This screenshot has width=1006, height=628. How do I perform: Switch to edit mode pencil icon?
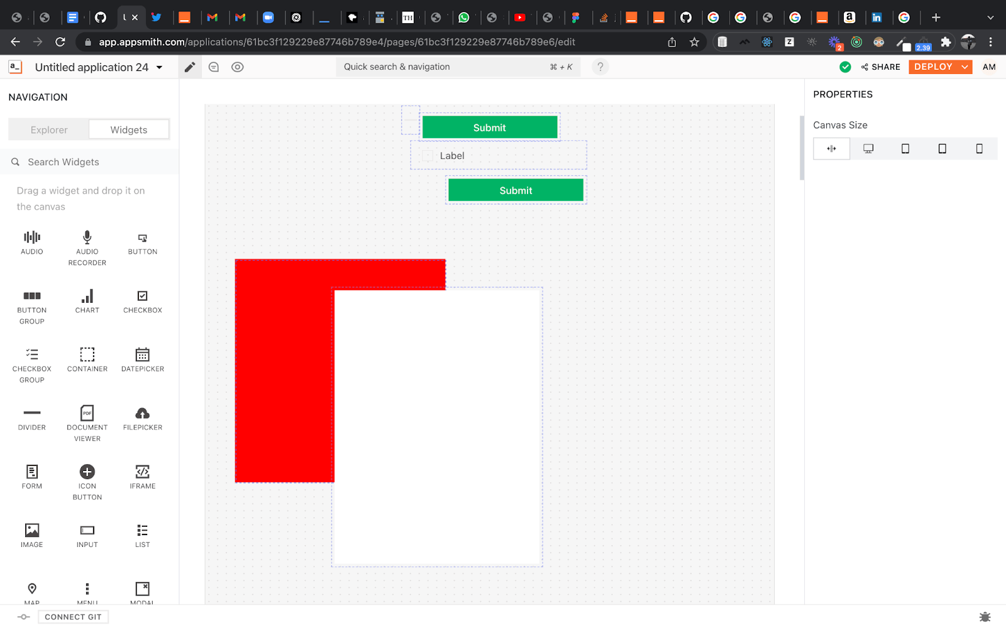tap(189, 67)
